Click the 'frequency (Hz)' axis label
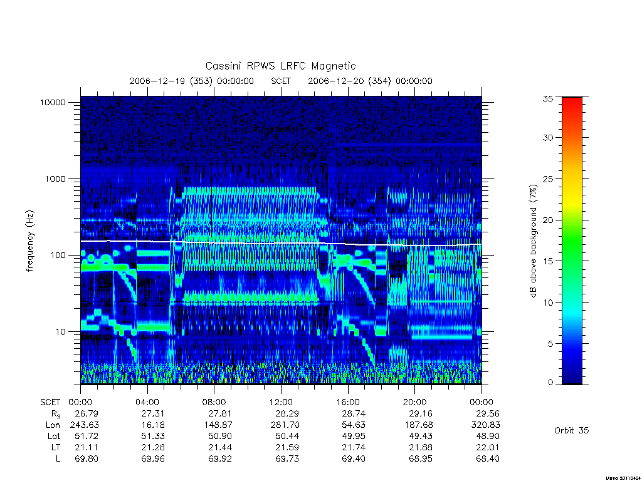The height and width of the screenshot is (481, 642). coord(29,241)
